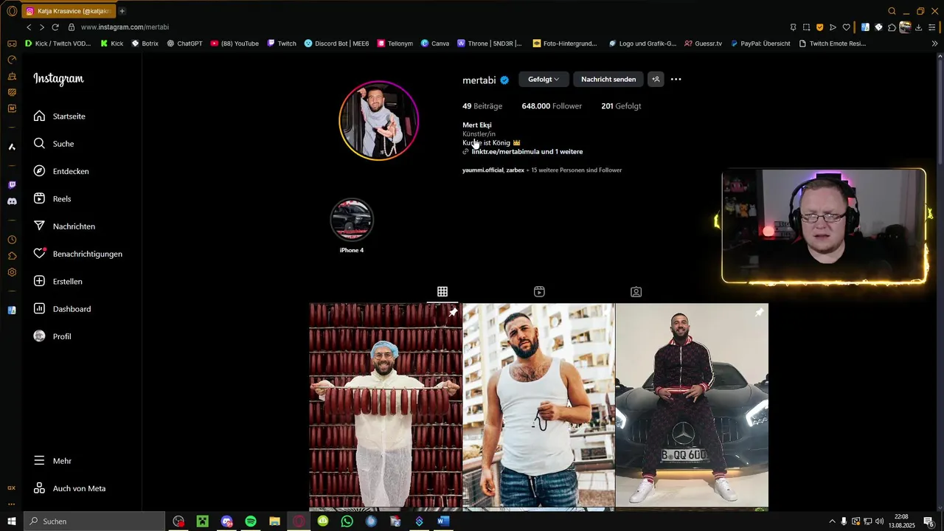The image size is (944, 531).
Task: Open browser bookmarks heart icon
Action: pyautogui.click(x=846, y=27)
